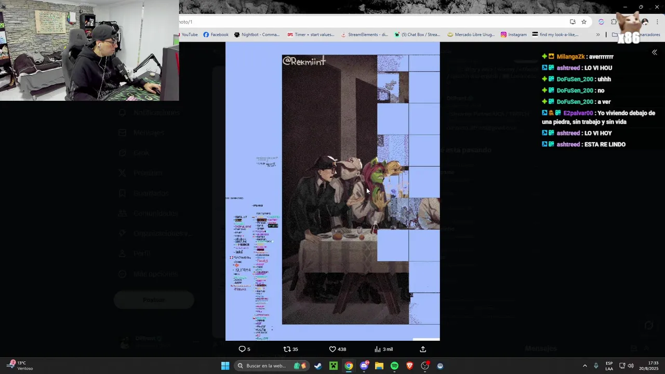Image resolution: width=665 pixels, height=374 pixels.
Task: Open volume control from the tray
Action: [x=630, y=366]
